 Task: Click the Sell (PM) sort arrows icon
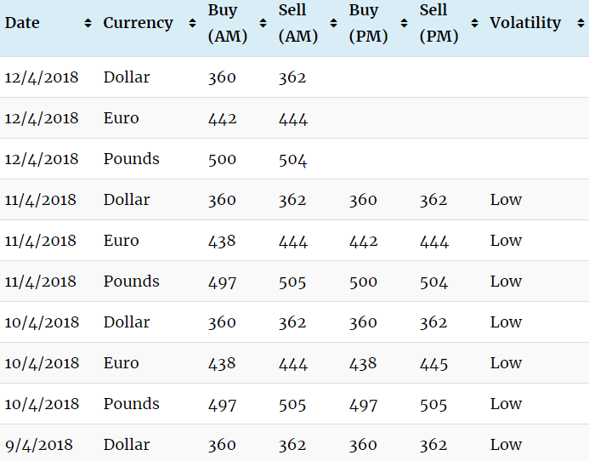[474, 24]
